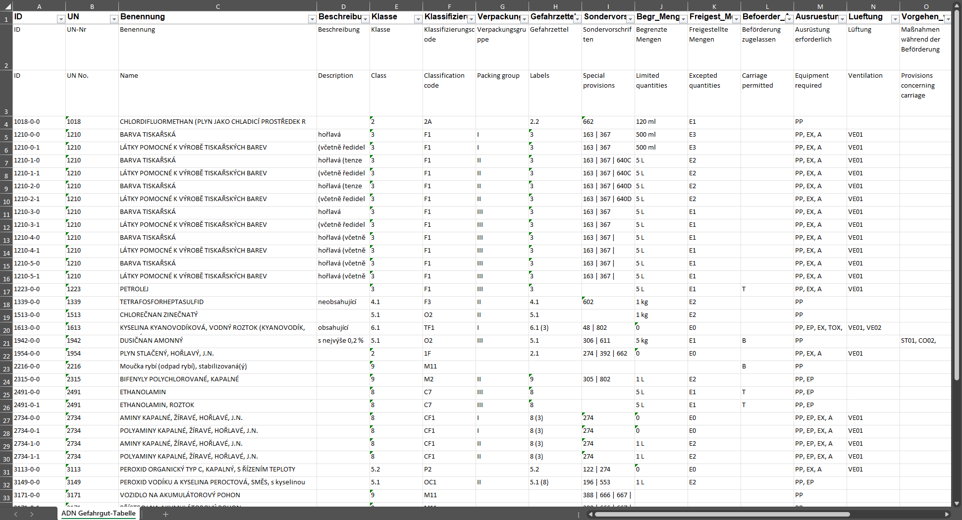Select column C header
The height and width of the screenshot is (520, 962).
coord(217,6)
